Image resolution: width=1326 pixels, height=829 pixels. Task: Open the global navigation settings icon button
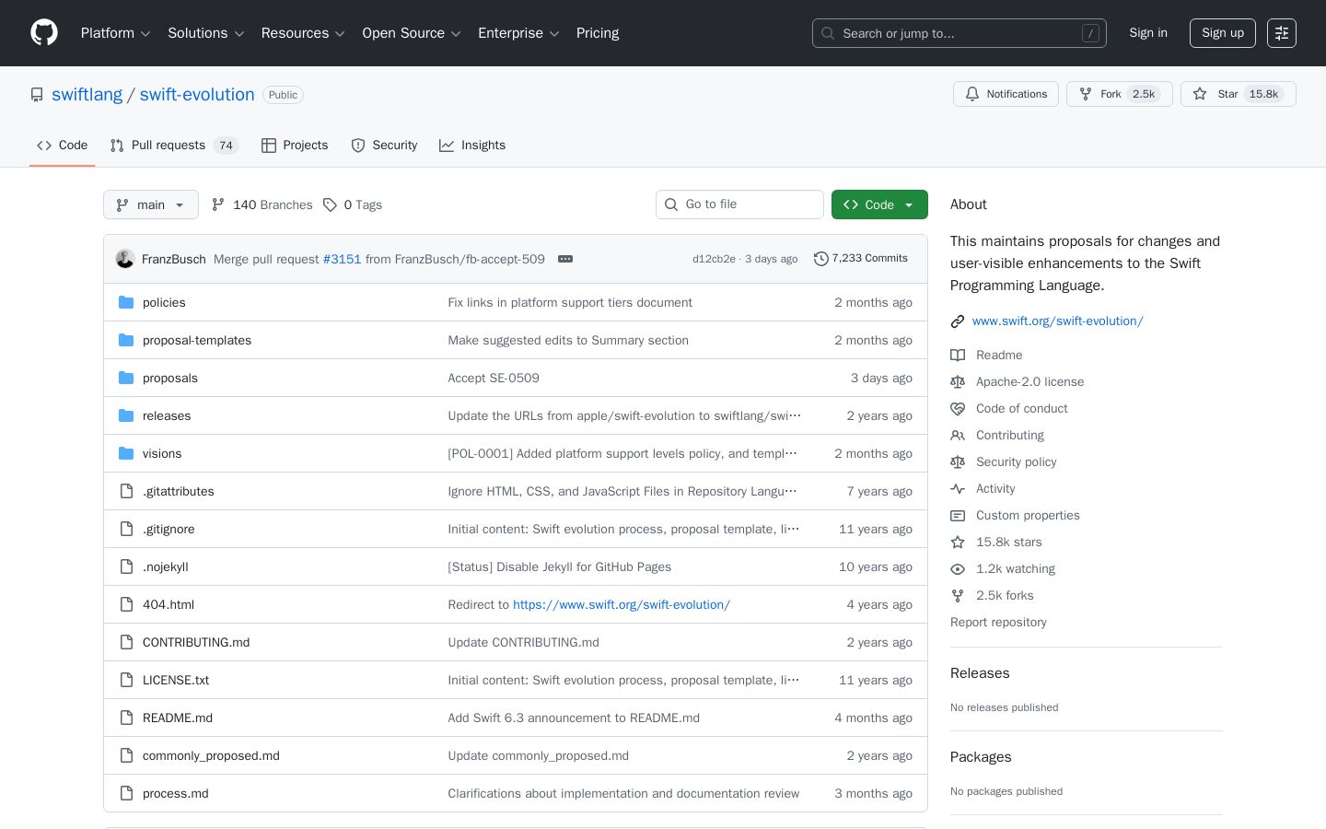(1282, 33)
